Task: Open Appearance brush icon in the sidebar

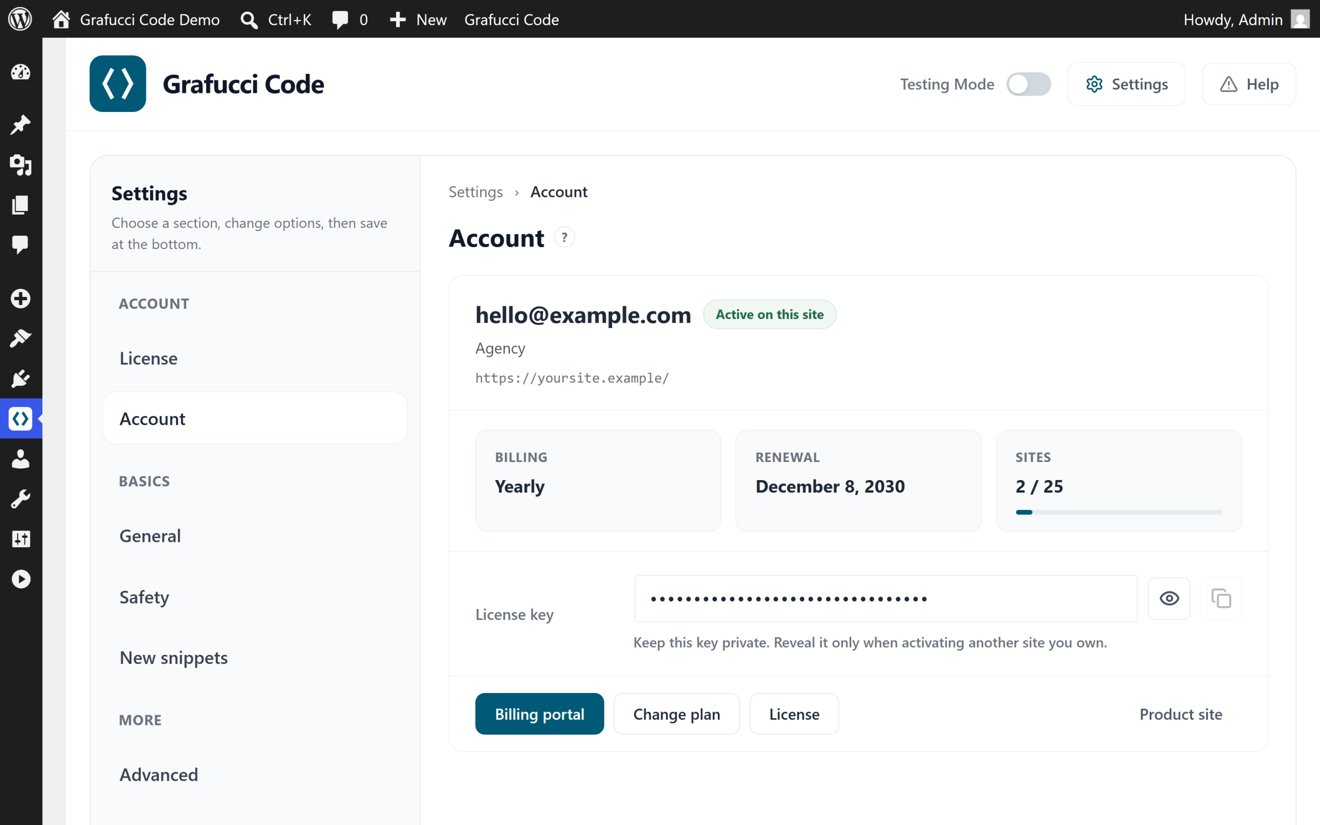Action: point(21,338)
